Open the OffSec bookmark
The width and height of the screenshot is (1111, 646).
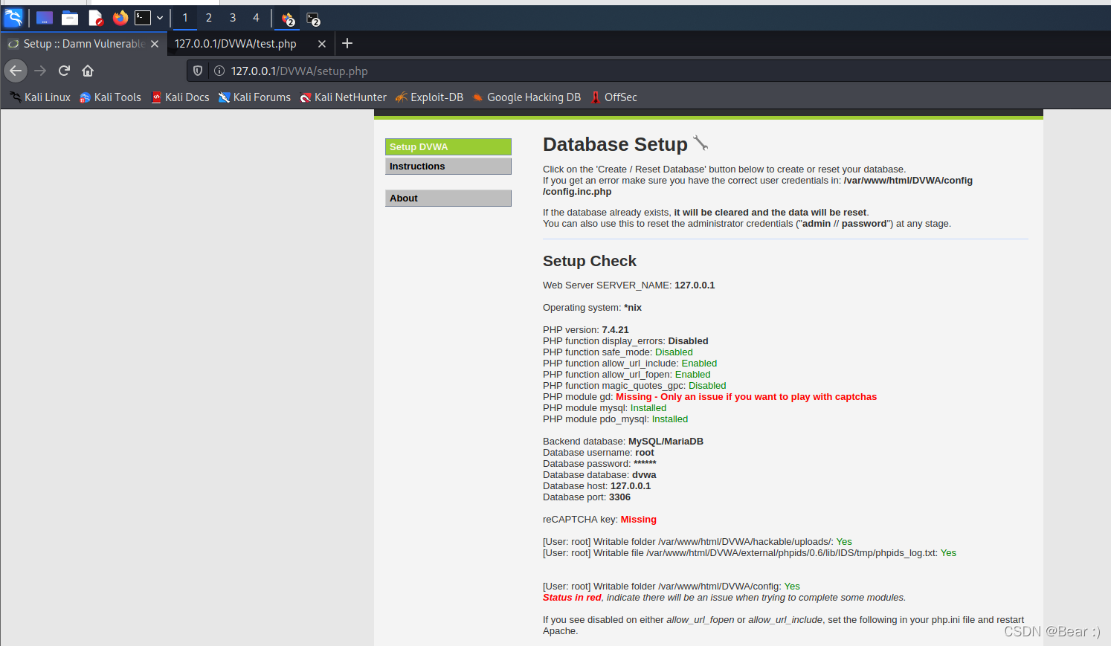tap(614, 97)
